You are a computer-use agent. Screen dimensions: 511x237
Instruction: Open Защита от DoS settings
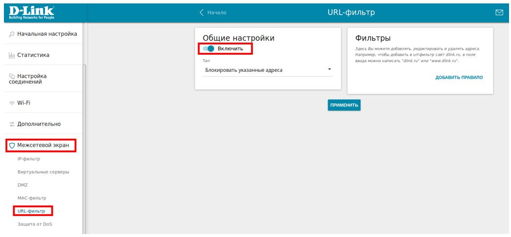coord(34,224)
